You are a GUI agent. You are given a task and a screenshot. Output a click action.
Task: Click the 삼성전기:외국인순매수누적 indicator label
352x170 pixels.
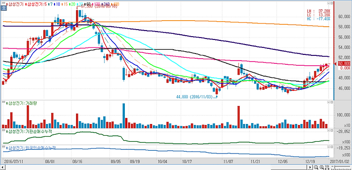(31, 147)
